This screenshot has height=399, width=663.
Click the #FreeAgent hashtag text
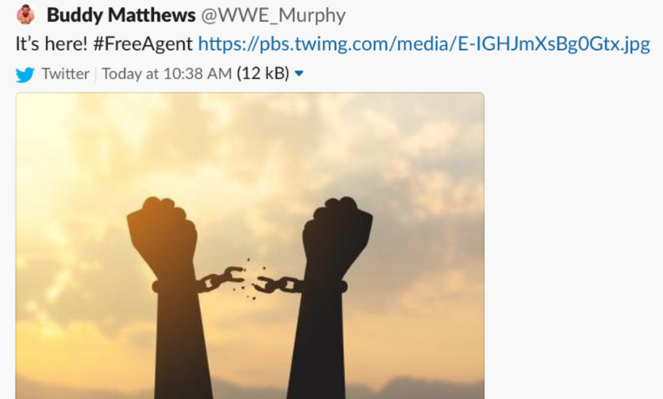[143, 43]
